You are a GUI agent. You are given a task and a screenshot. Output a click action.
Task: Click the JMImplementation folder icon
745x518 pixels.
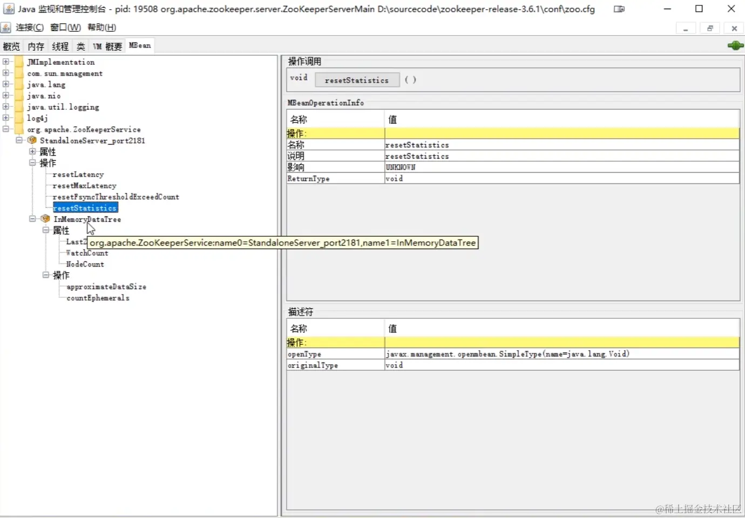[19, 62]
